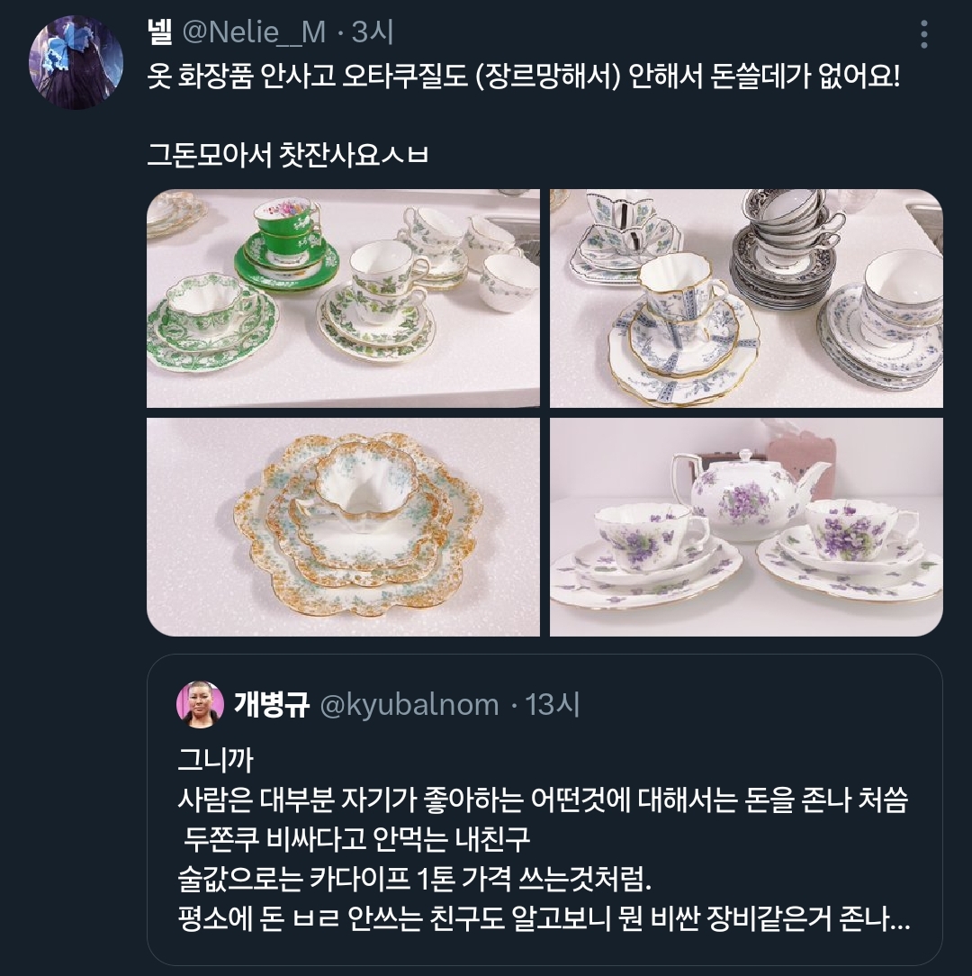This screenshot has height=976, width=972.
Task: Click the 13시 timestamp in quoted tweet
Action: pos(552,705)
